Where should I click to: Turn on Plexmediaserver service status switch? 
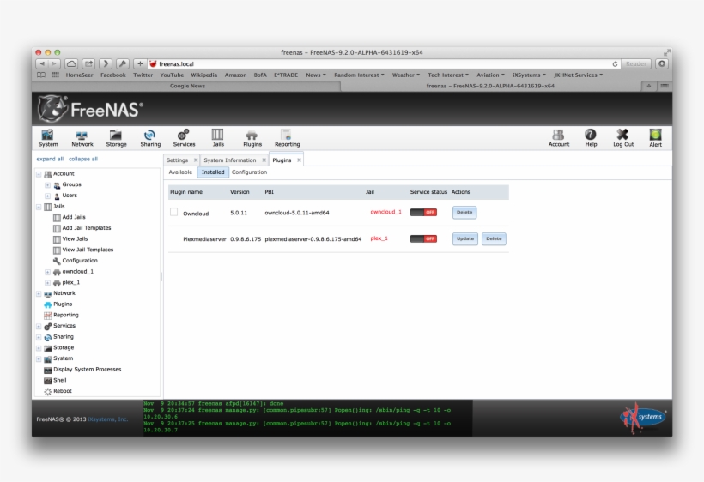423,238
